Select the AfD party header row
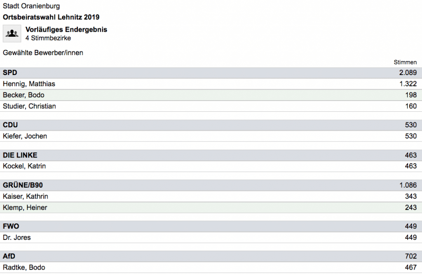Viewport: 422px width, 275px height. pyautogui.click(x=211, y=256)
